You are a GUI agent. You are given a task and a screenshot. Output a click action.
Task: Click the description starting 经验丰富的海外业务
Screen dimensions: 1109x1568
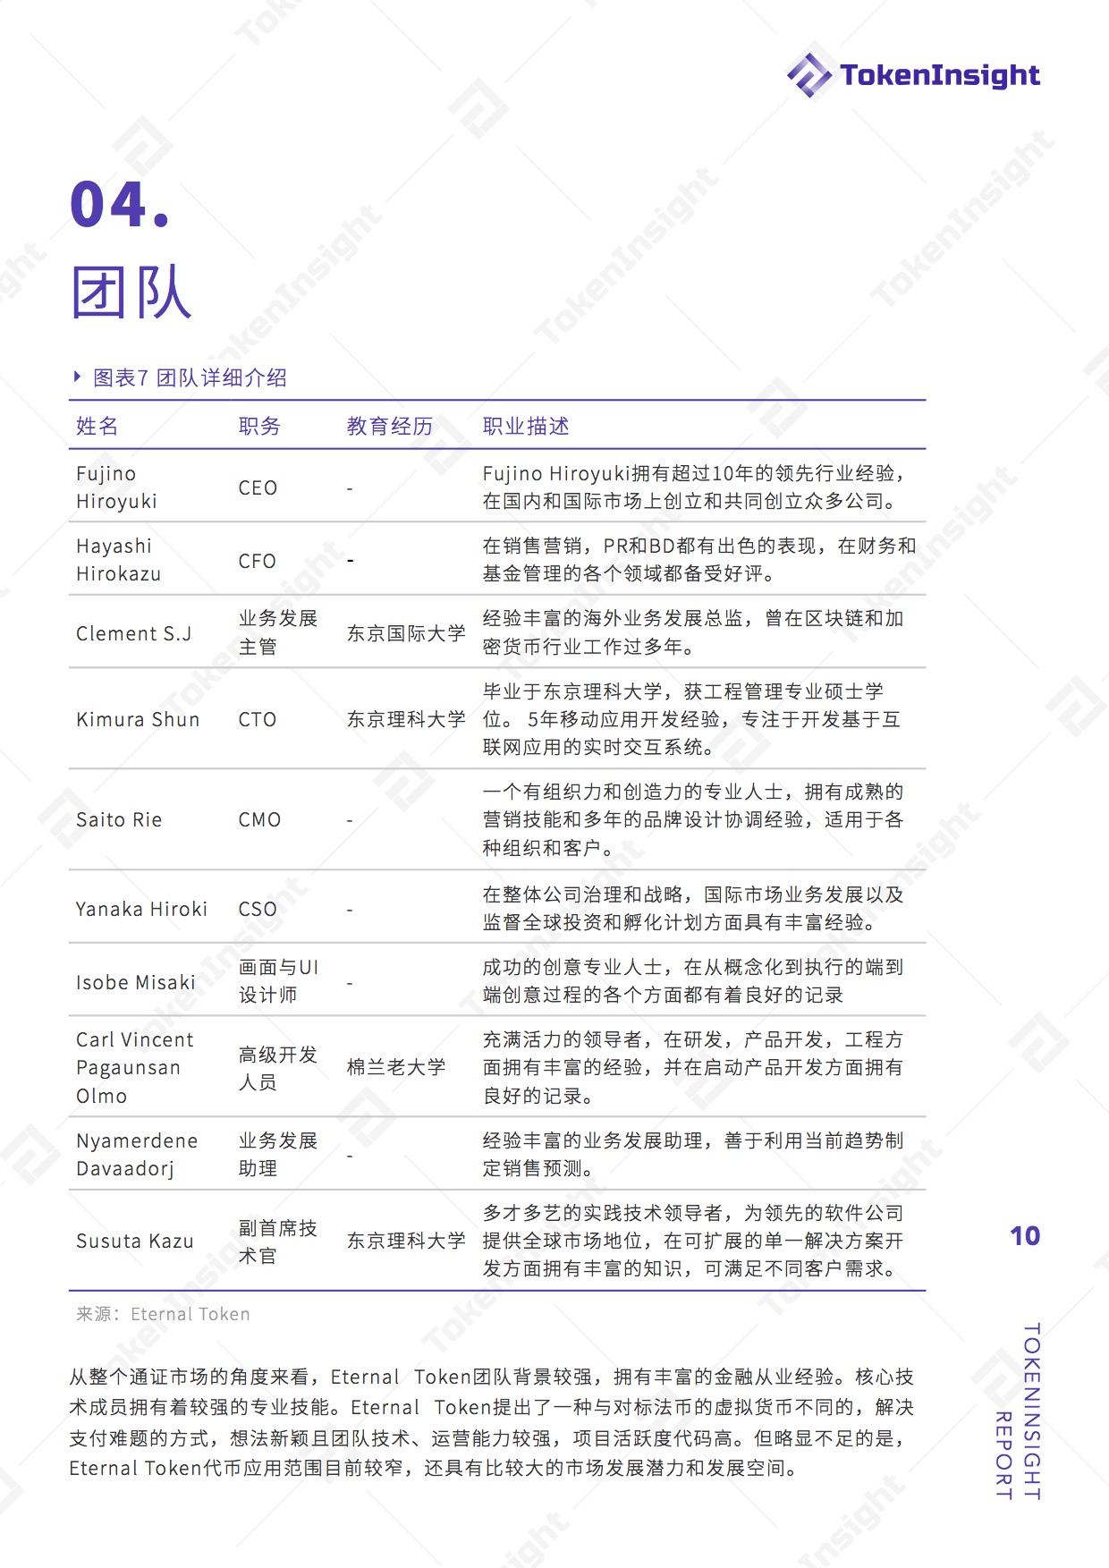(693, 632)
